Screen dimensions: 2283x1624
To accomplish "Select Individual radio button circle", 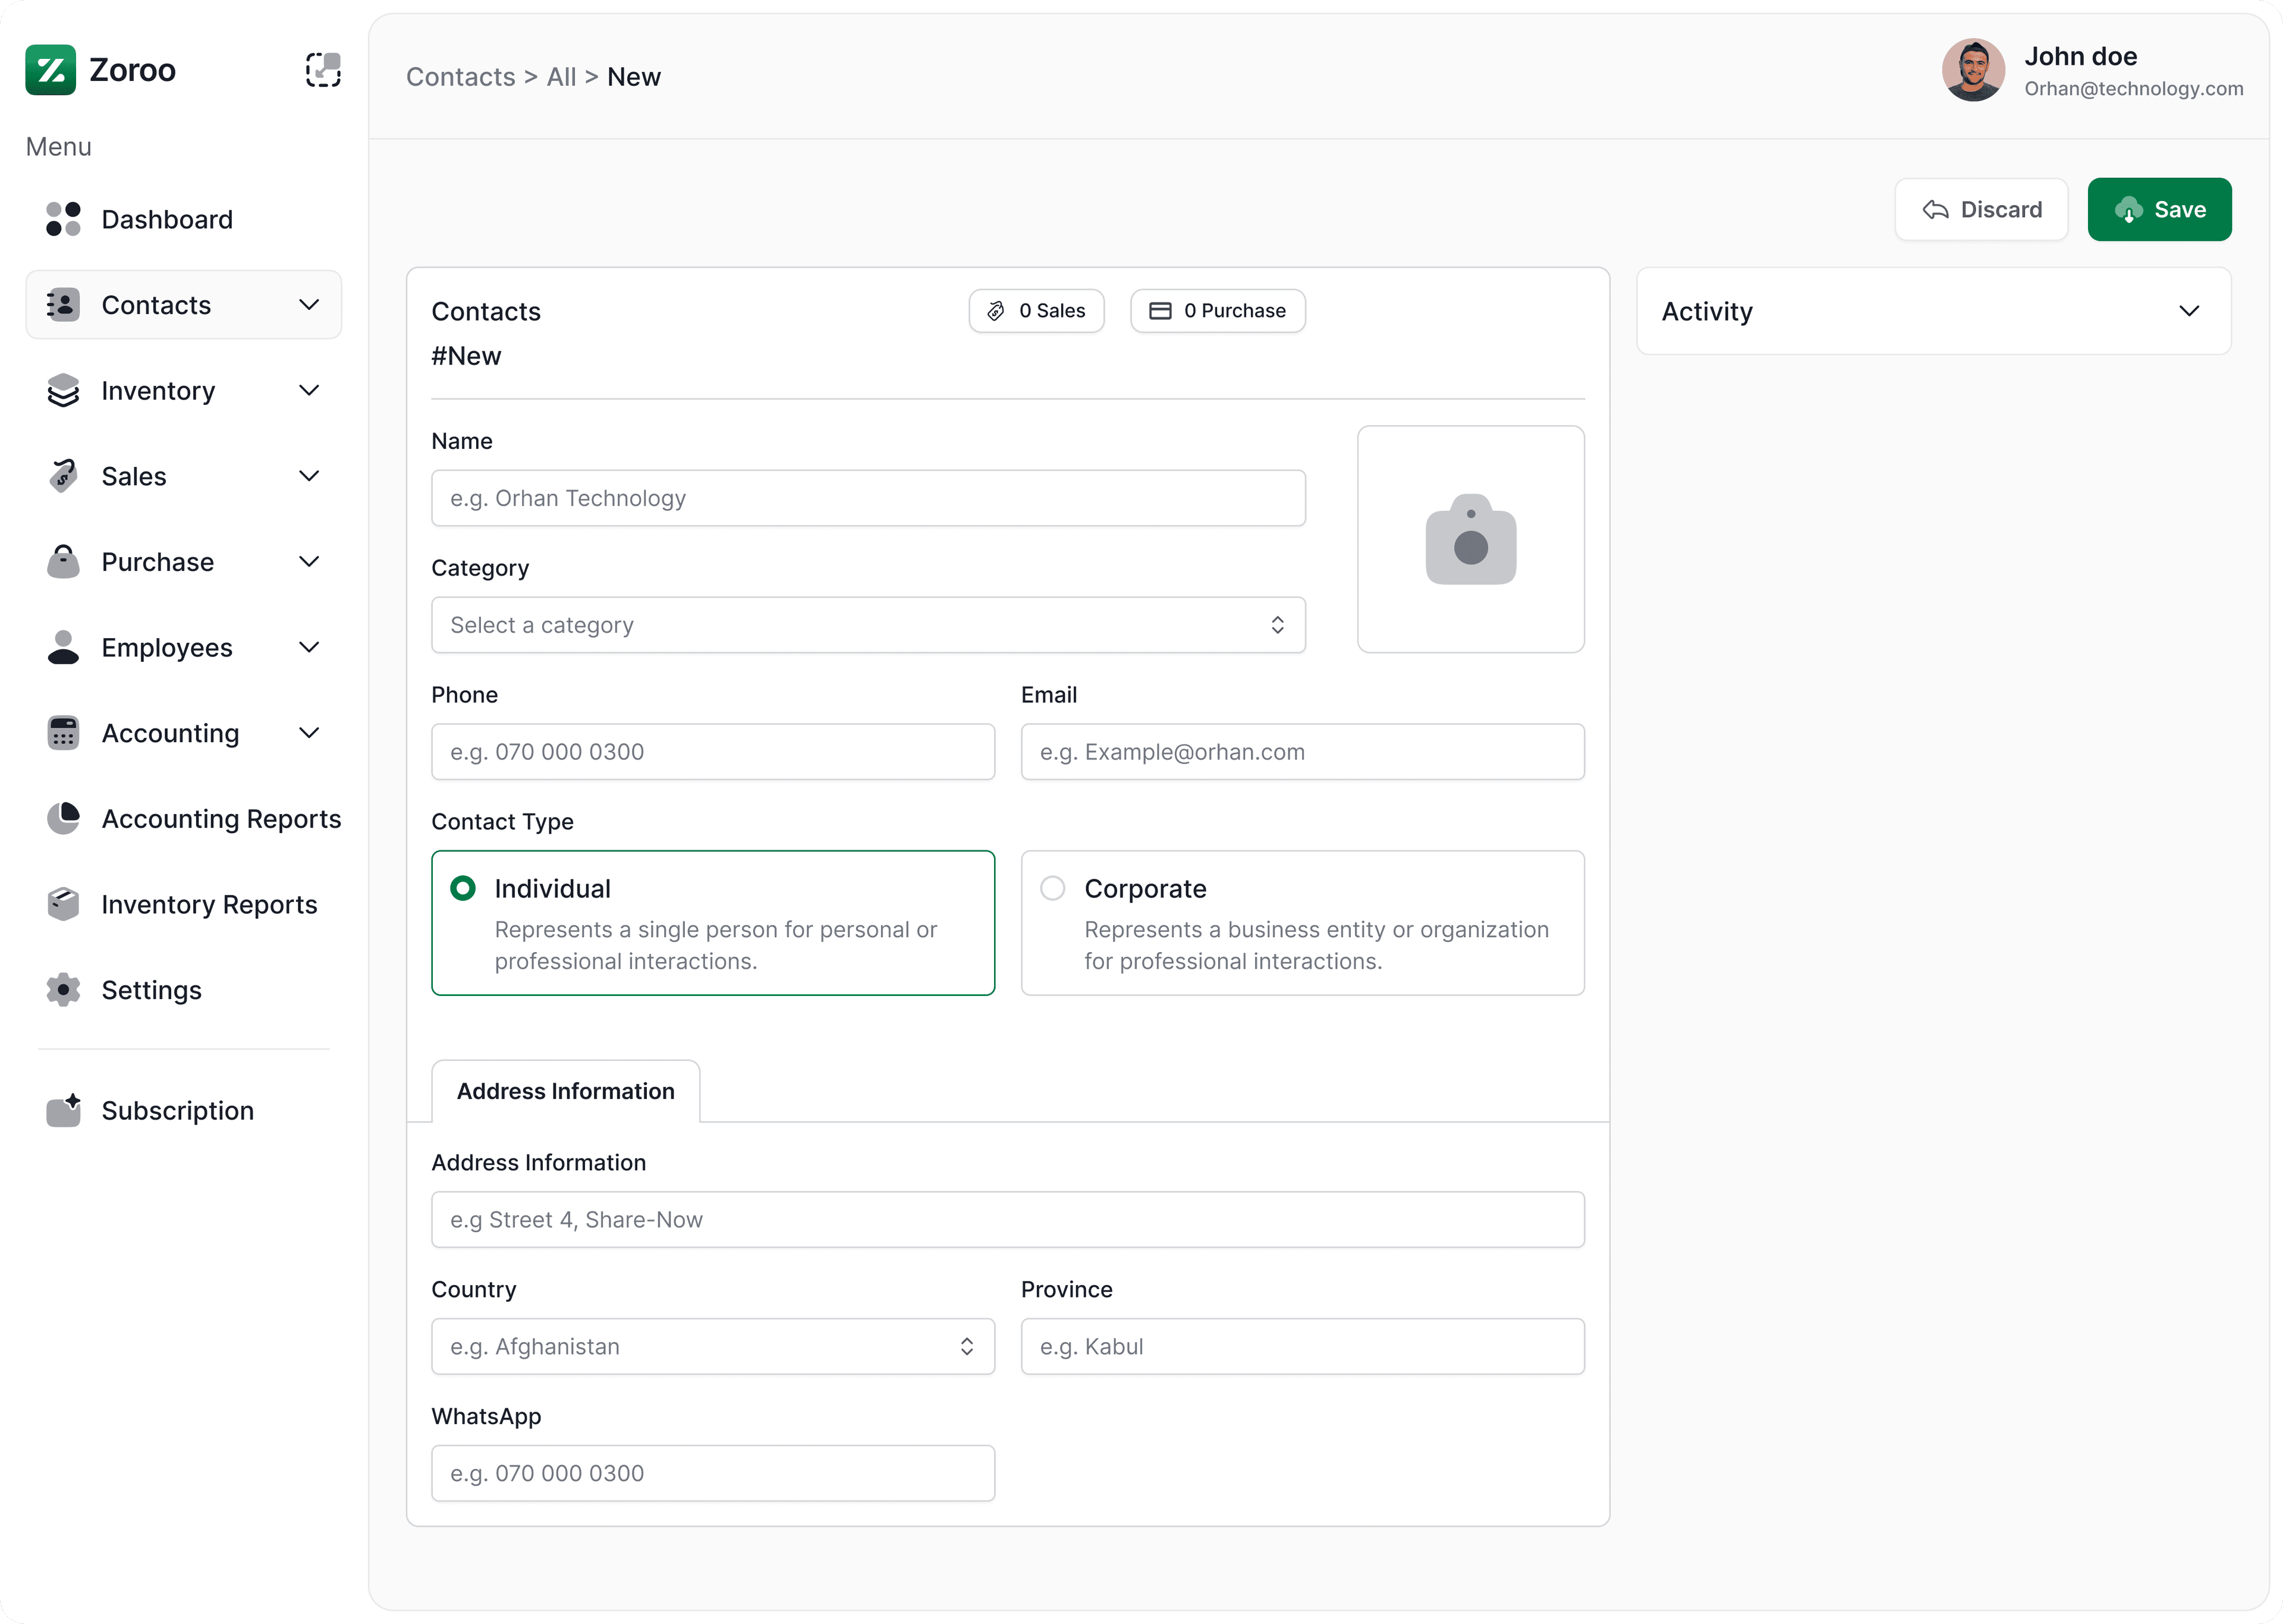I will (x=462, y=887).
